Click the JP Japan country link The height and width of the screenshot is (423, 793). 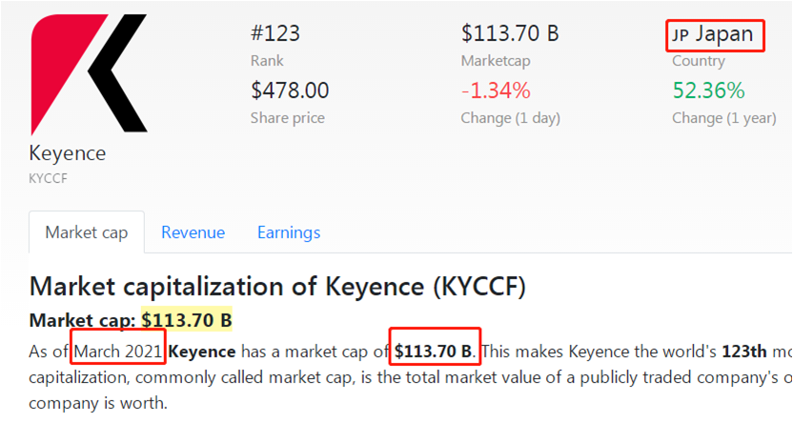coord(713,34)
